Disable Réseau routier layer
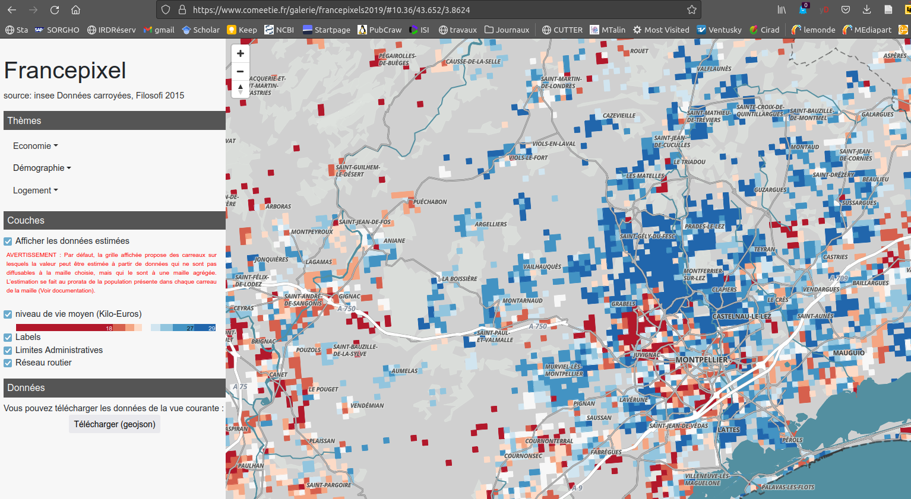The image size is (911, 499). [8, 363]
